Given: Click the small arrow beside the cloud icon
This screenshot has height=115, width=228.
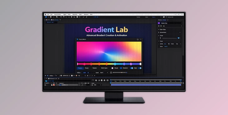Looking at the screenshot, I should (141, 39).
